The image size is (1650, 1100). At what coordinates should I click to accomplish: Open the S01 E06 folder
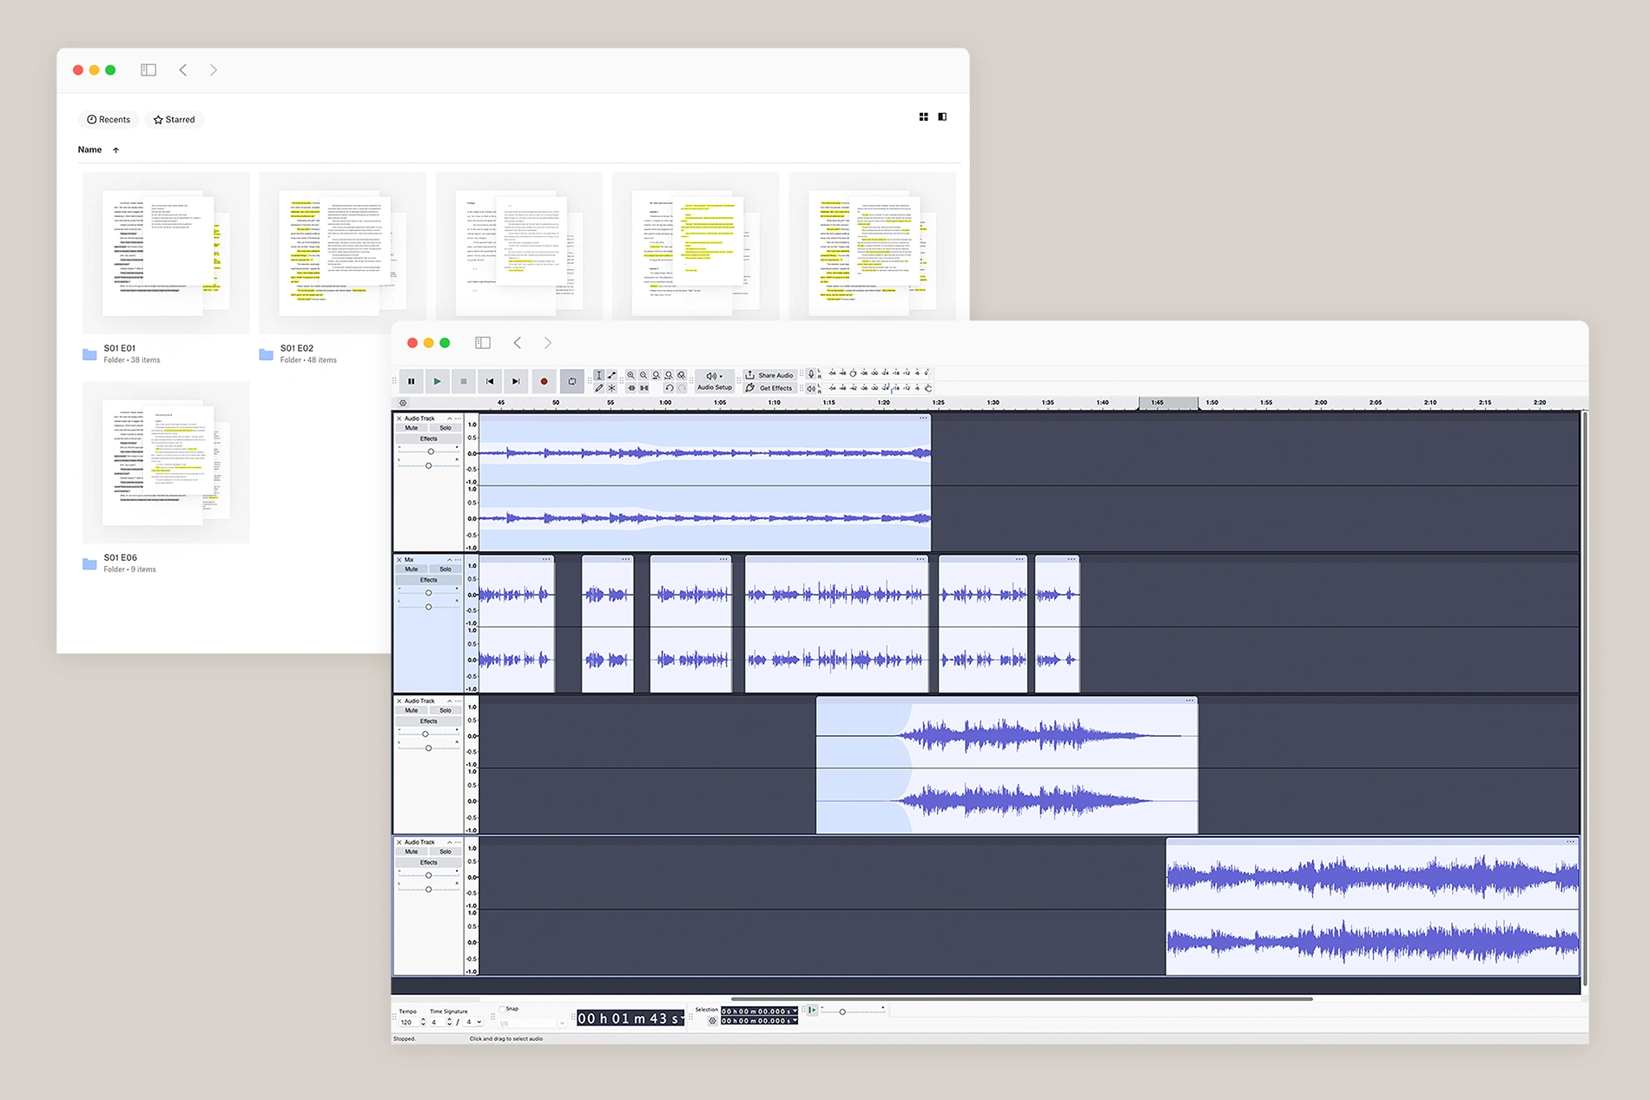pos(165,478)
